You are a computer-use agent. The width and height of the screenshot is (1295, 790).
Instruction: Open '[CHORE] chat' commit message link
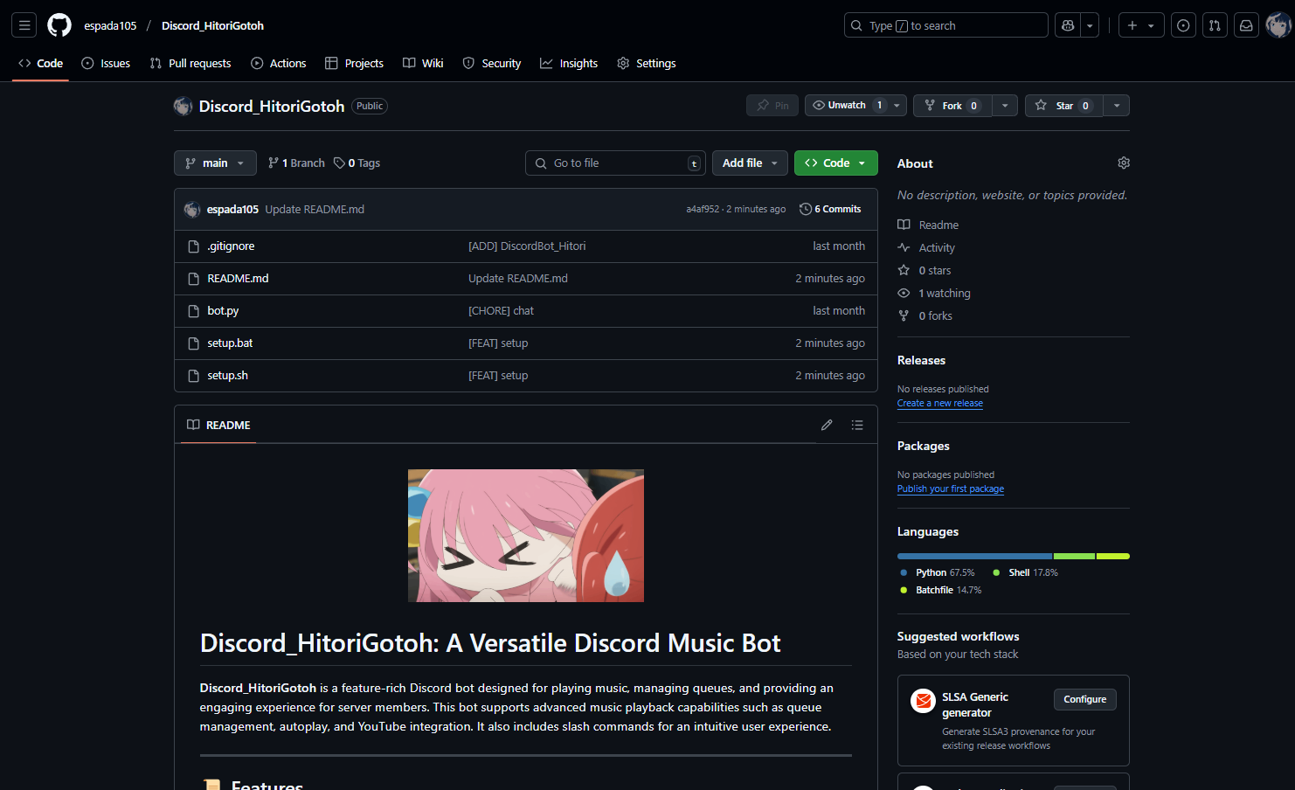tap(501, 311)
